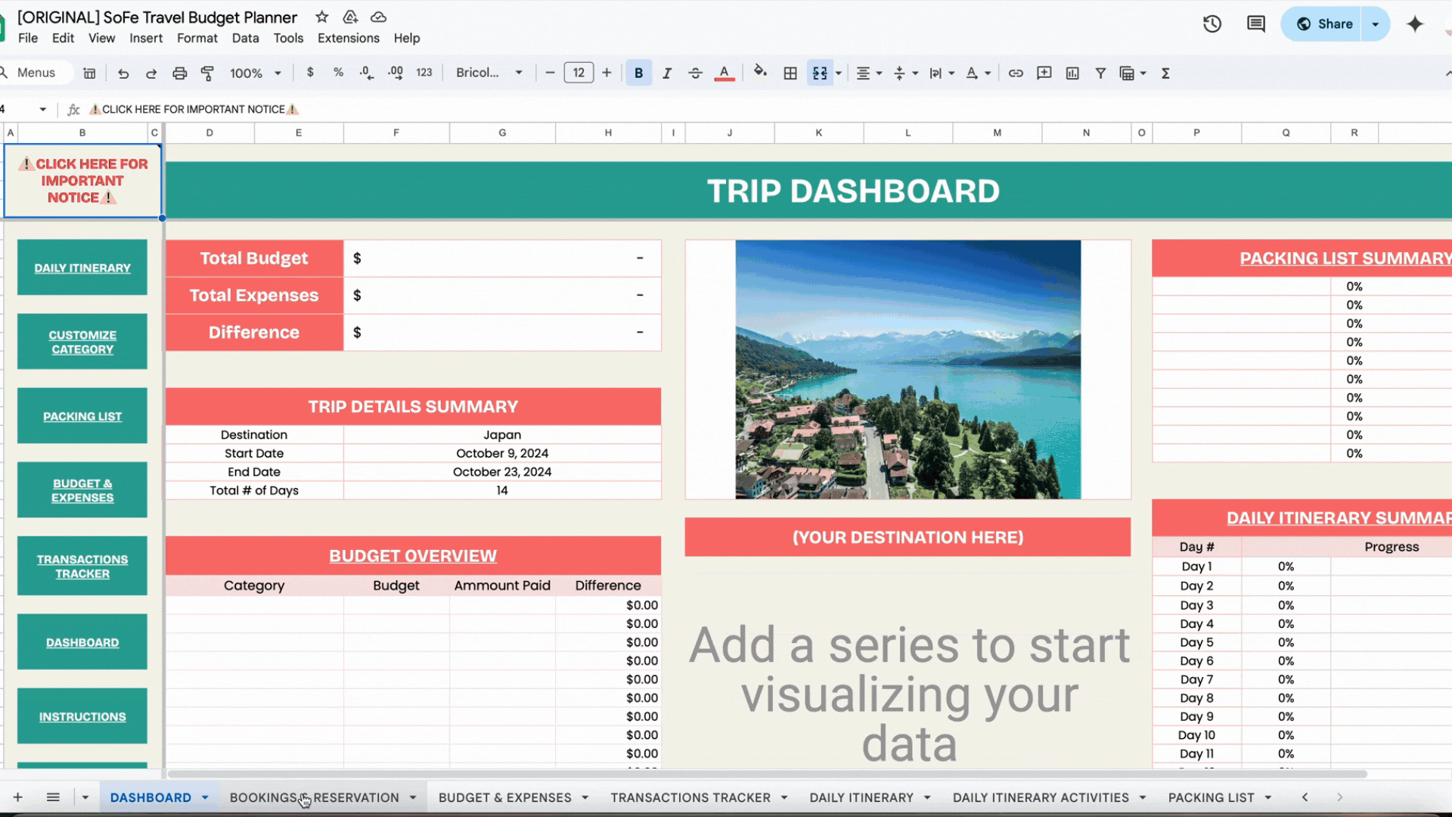The image size is (1452, 817).
Task: Open the borders tool
Action: tap(790, 73)
